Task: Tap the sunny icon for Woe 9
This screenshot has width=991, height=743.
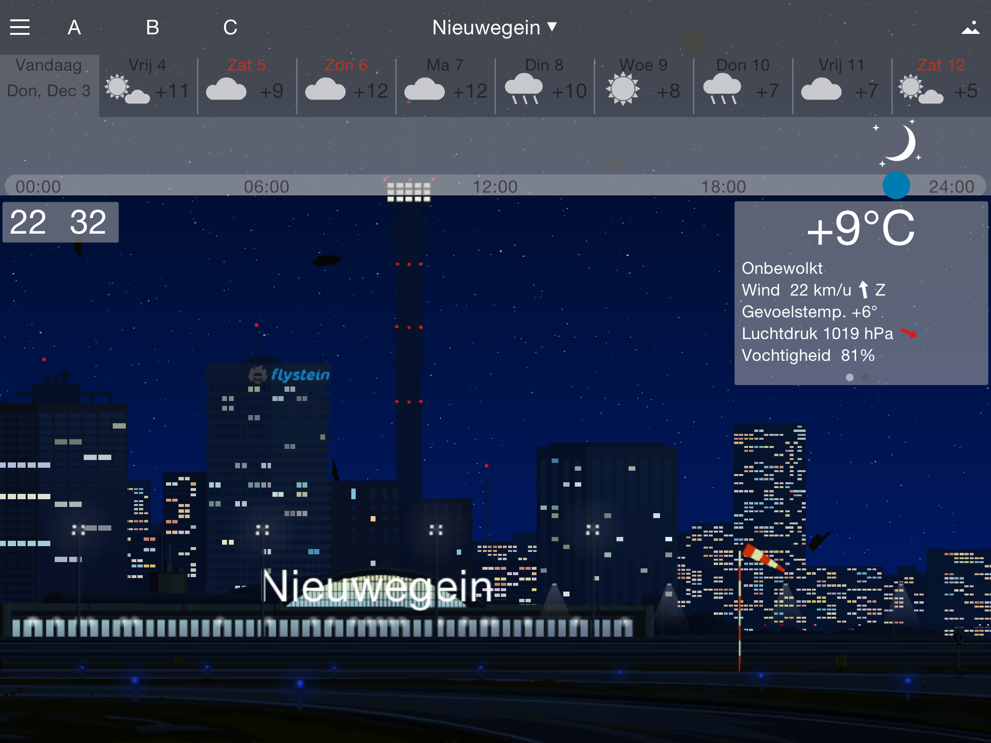Action: coord(623,89)
